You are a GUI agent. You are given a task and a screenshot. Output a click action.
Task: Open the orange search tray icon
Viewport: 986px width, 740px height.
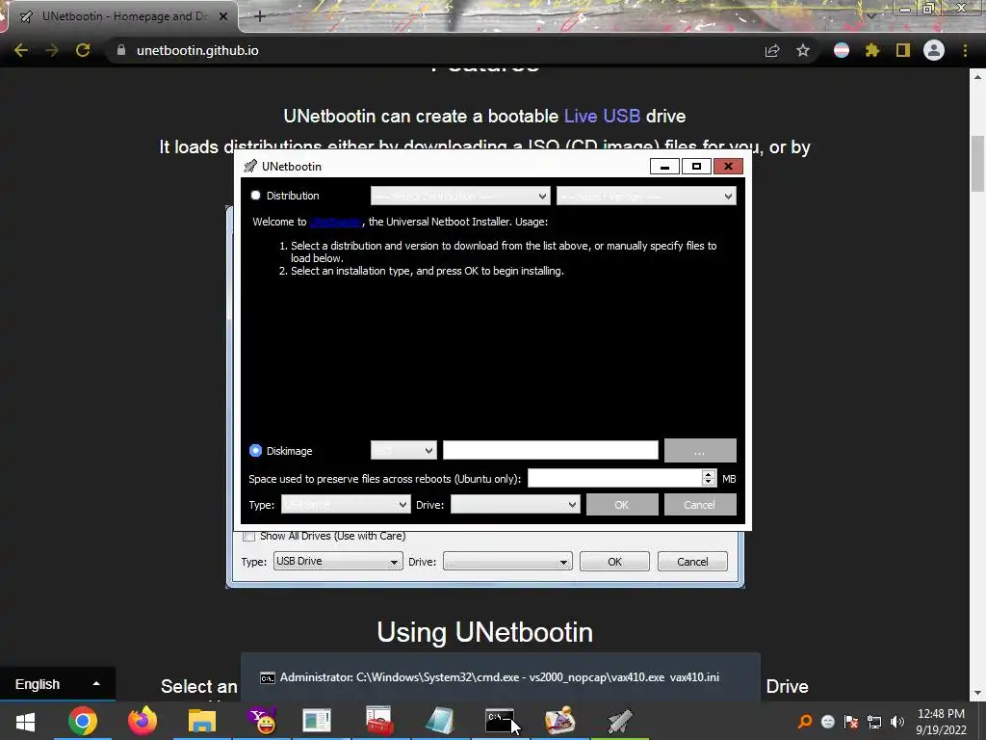point(805,721)
